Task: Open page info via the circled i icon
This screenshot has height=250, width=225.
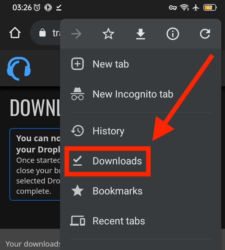Action: (x=173, y=34)
